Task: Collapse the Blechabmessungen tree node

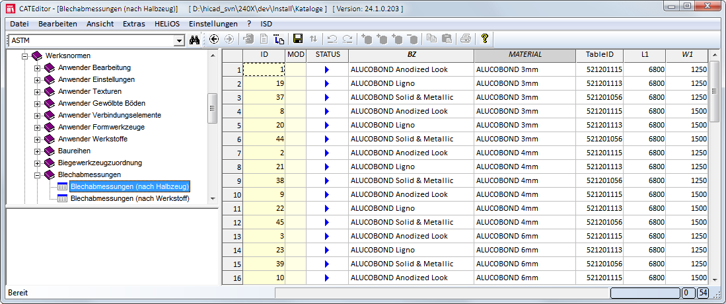Action: click(38, 174)
